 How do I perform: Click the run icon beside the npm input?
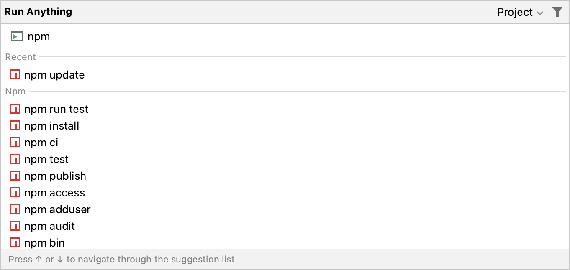coord(16,36)
